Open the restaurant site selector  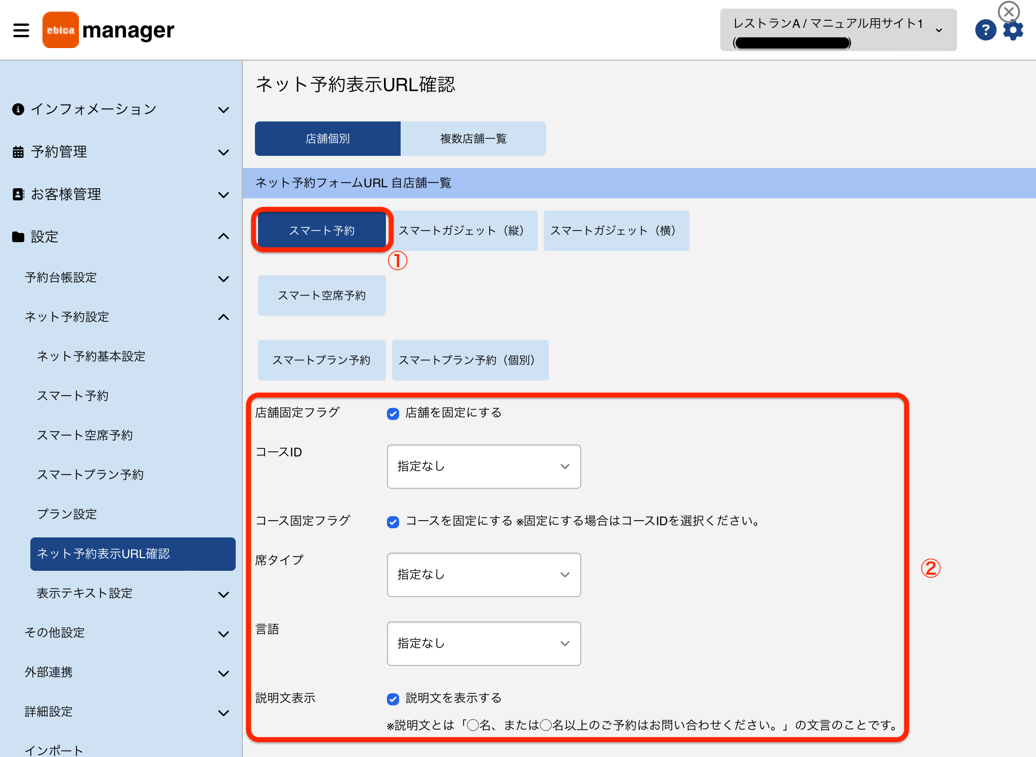pyautogui.click(x=838, y=30)
